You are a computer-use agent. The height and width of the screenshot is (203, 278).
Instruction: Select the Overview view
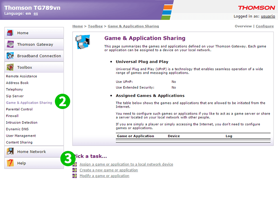243,26
